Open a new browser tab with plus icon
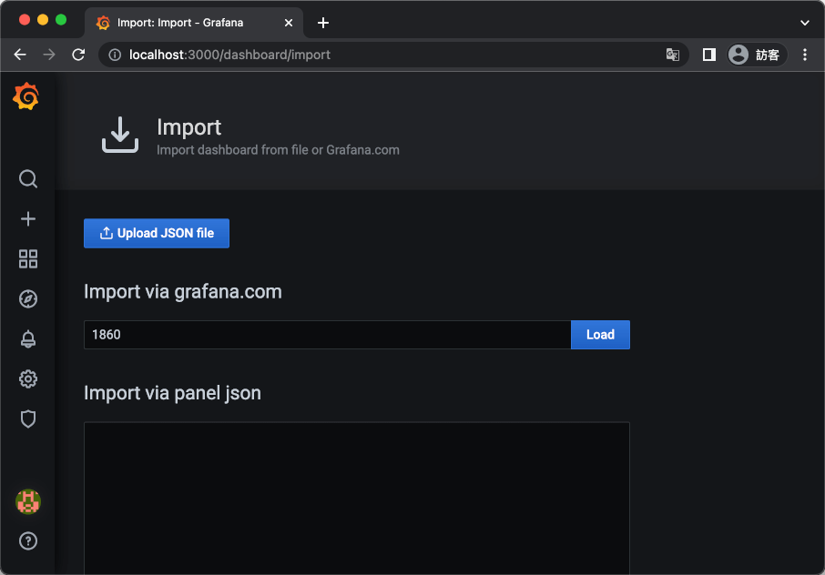This screenshot has height=575, width=825. 323,23
